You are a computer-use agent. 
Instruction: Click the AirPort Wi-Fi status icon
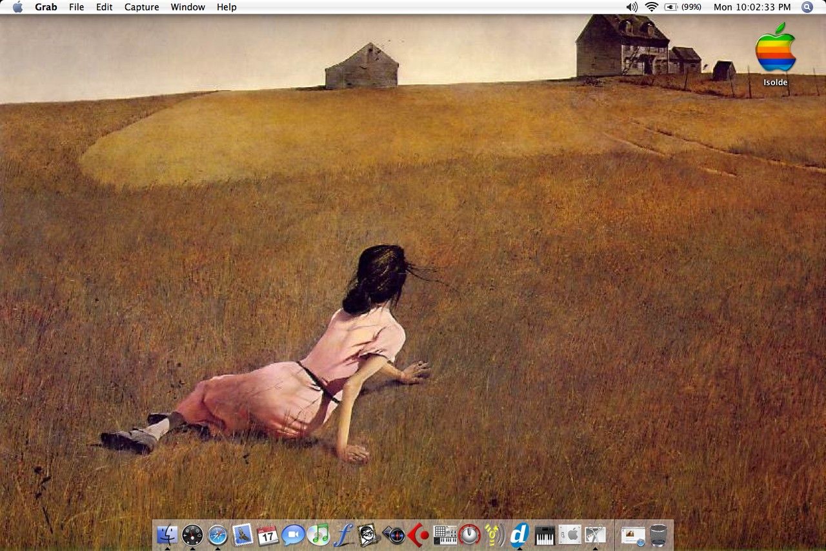(x=652, y=7)
